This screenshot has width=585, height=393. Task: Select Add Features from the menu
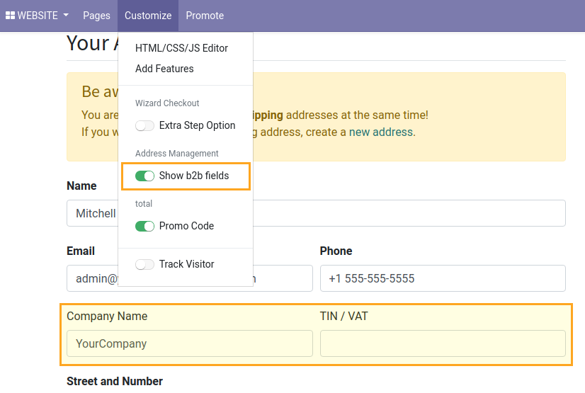click(x=164, y=69)
